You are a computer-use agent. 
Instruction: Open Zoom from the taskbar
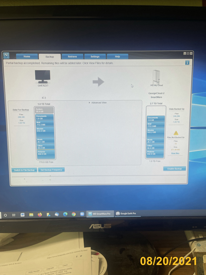click(82, 214)
